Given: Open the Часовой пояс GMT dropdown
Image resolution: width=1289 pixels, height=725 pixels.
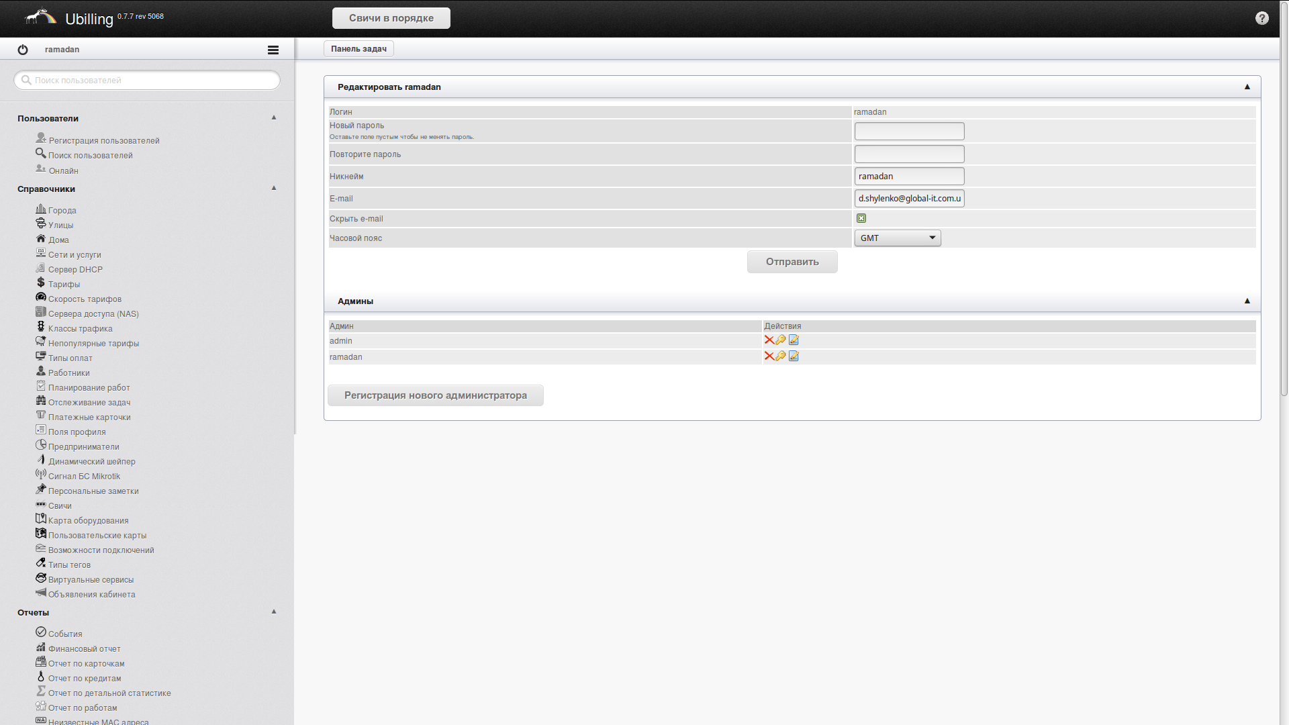Looking at the screenshot, I should click(898, 238).
